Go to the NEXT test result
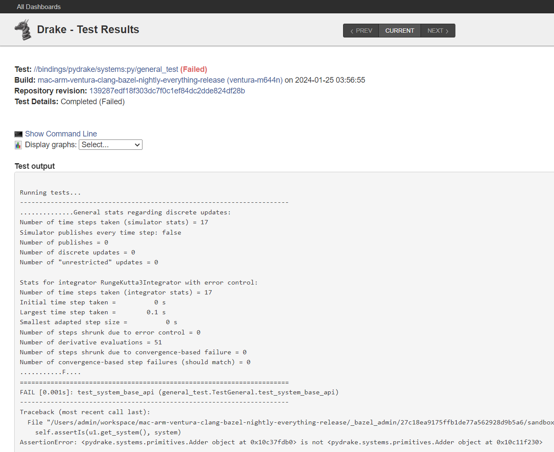Image resolution: width=554 pixels, height=452 pixels. click(438, 31)
